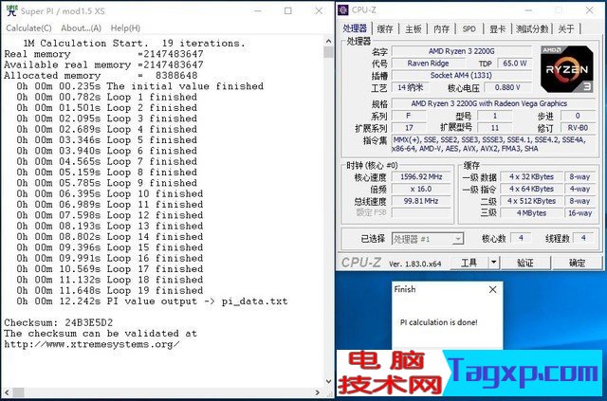Screen dimensions: 607x401
Task: Click the Super PI horizontal scrollbar right arrow
Action: click(318, 392)
